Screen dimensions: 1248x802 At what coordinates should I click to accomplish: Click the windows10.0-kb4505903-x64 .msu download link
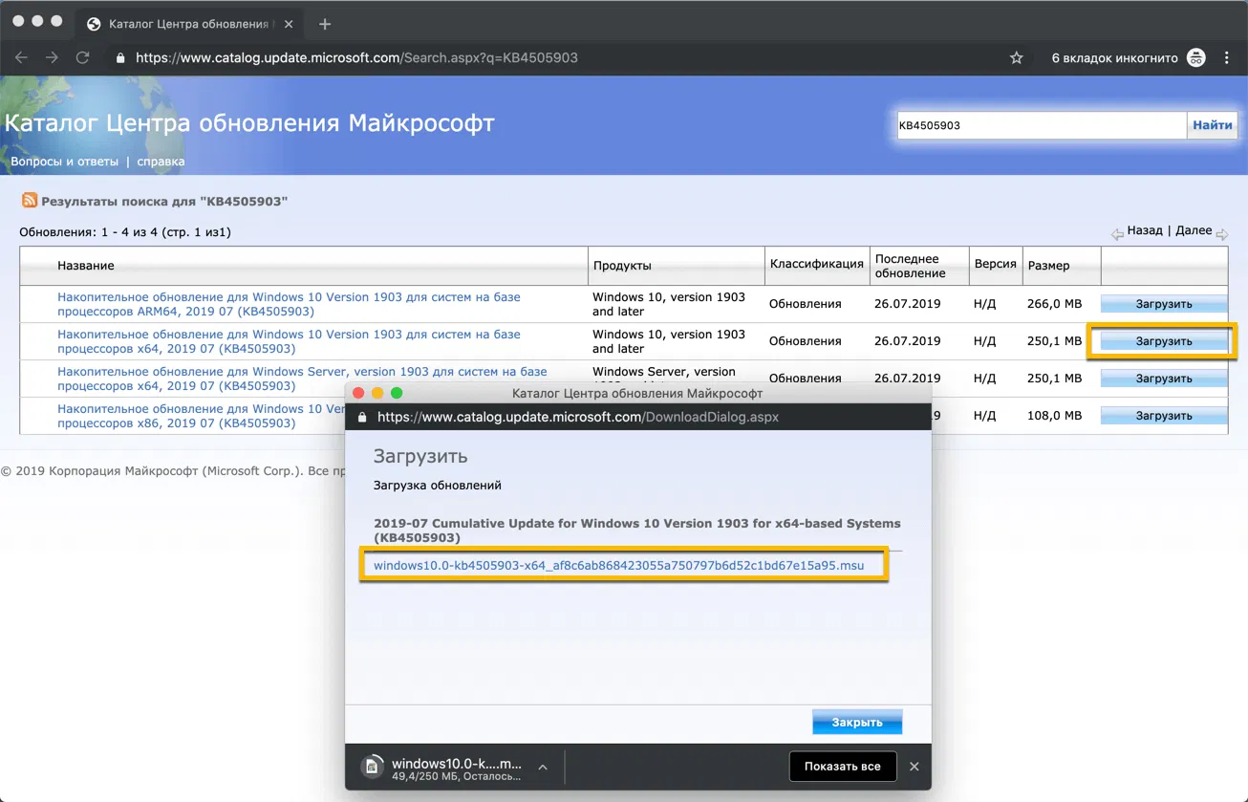tap(618, 565)
